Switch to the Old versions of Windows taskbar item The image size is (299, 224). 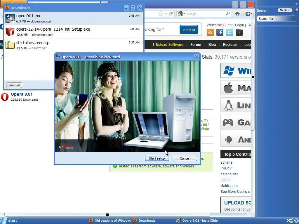pos(110,220)
